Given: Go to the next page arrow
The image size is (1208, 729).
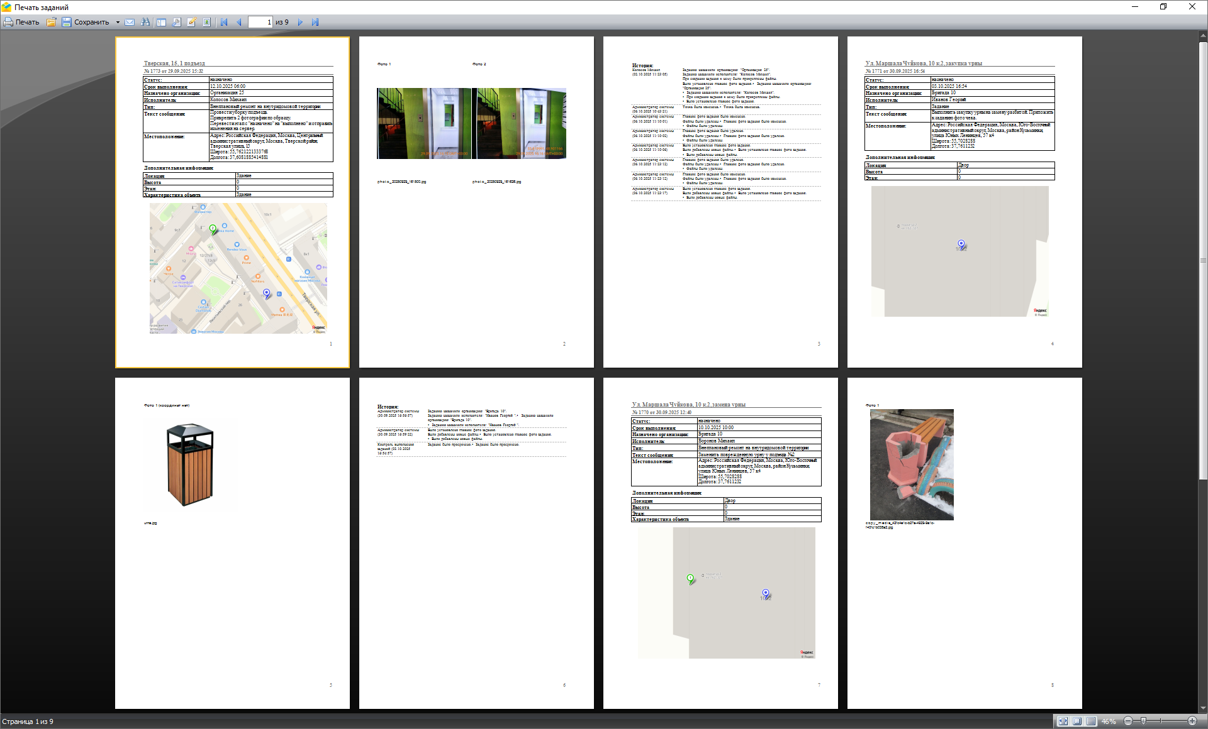Looking at the screenshot, I should click(300, 22).
